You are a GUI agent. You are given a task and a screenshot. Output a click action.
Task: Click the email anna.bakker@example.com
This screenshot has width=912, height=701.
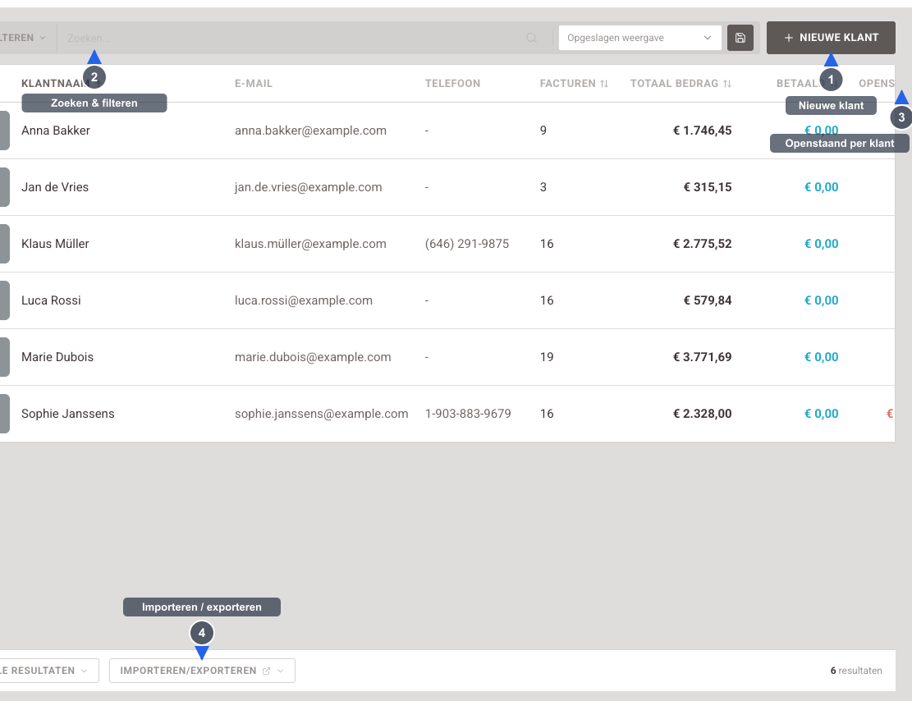310,131
